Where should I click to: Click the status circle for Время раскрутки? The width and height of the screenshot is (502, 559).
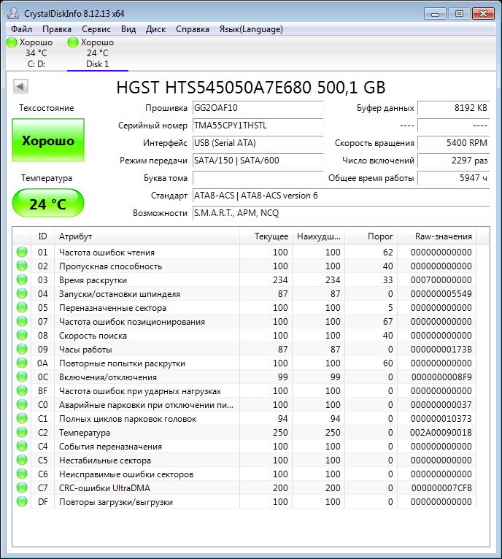tap(22, 279)
